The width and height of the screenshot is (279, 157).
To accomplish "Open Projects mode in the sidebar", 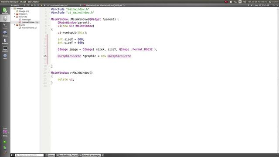I will pyautogui.click(x=5, y=41).
